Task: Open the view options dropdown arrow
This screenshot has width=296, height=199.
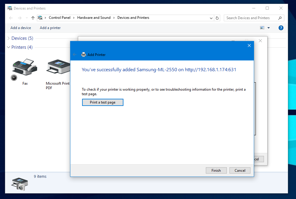Action: (268, 28)
